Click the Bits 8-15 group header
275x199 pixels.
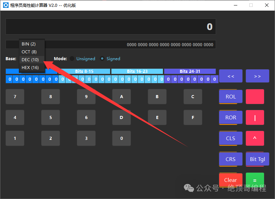[x=84, y=71]
